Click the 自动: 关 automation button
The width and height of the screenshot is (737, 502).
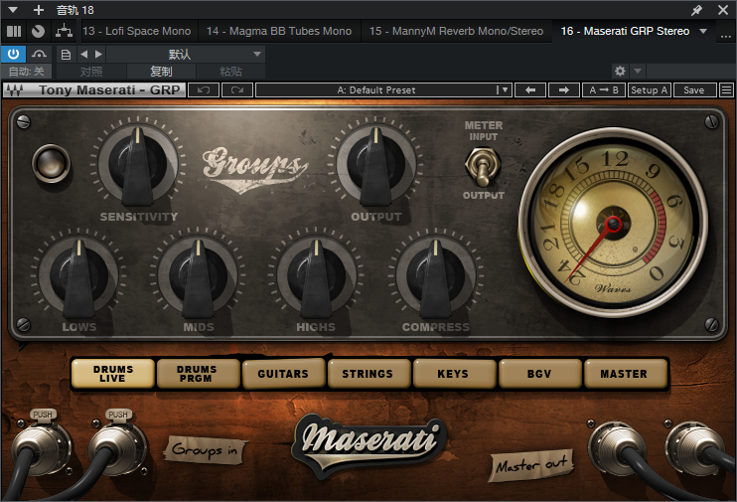pyautogui.click(x=26, y=71)
